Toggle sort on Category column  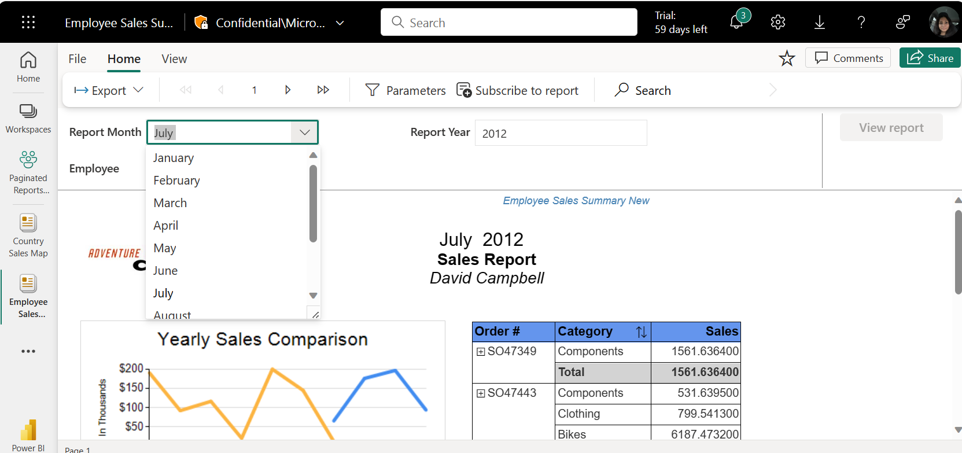[x=641, y=332]
